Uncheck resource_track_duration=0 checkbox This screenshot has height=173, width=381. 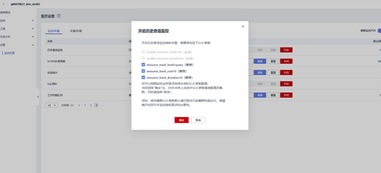(x=143, y=77)
